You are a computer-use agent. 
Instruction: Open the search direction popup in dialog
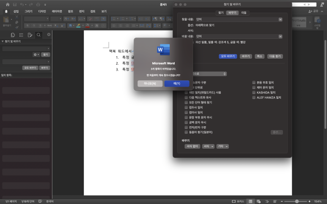click(x=209, y=74)
